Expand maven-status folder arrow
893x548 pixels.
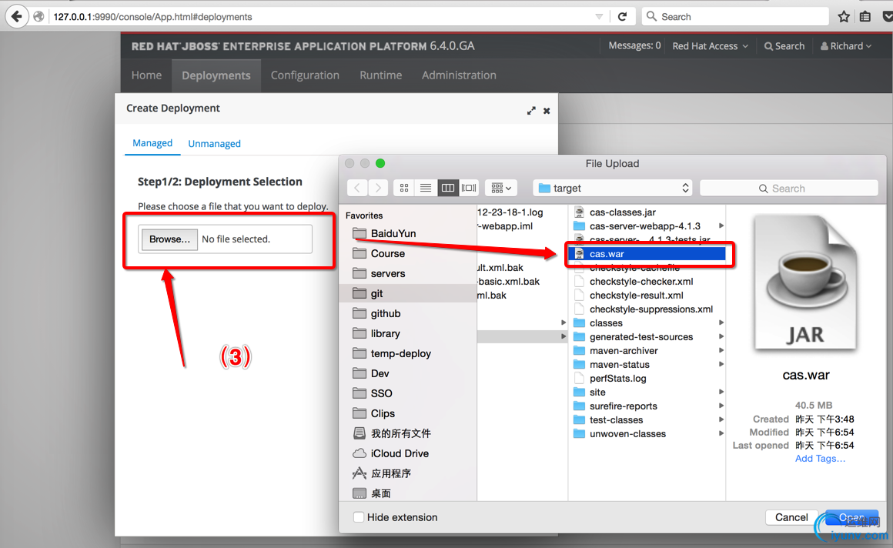[721, 365]
